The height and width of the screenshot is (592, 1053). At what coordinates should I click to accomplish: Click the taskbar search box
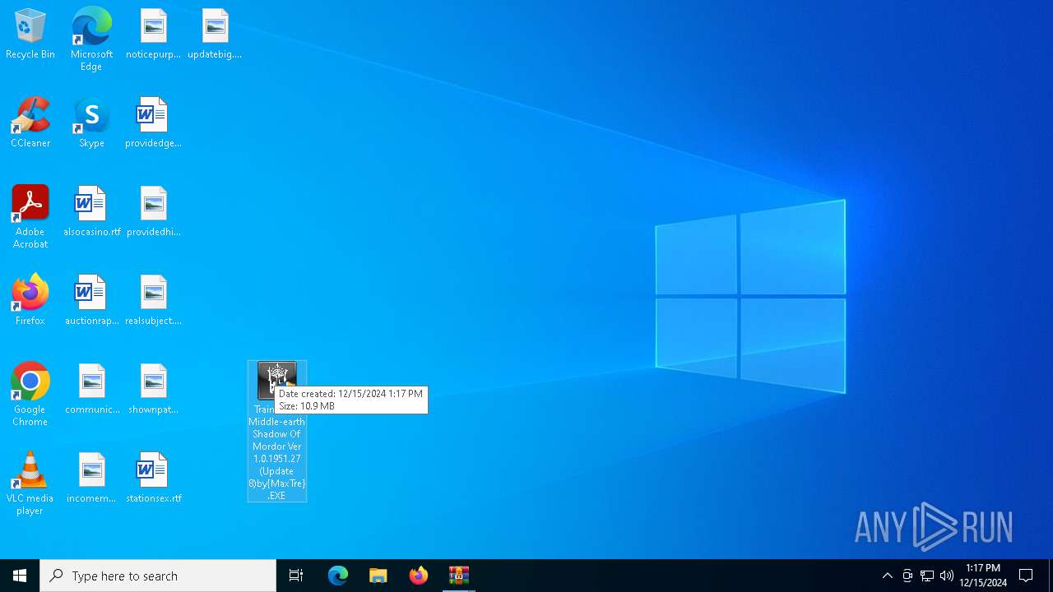158,576
